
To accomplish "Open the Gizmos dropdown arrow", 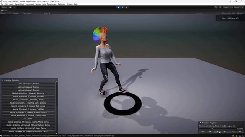I will click(x=243, y=13).
